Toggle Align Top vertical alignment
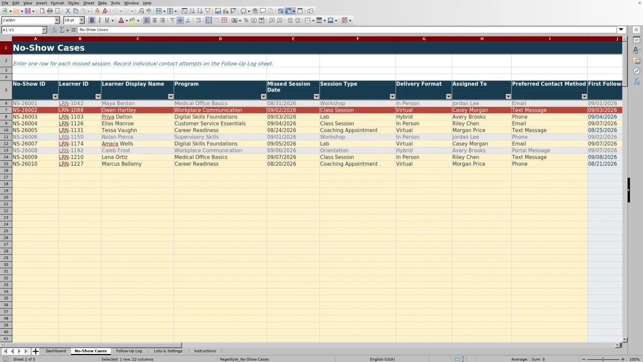This screenshot has height=362, width=643. pos(173,20)
